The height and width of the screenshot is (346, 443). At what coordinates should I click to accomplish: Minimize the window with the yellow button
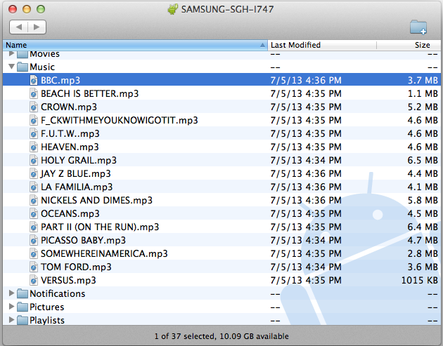27,9
